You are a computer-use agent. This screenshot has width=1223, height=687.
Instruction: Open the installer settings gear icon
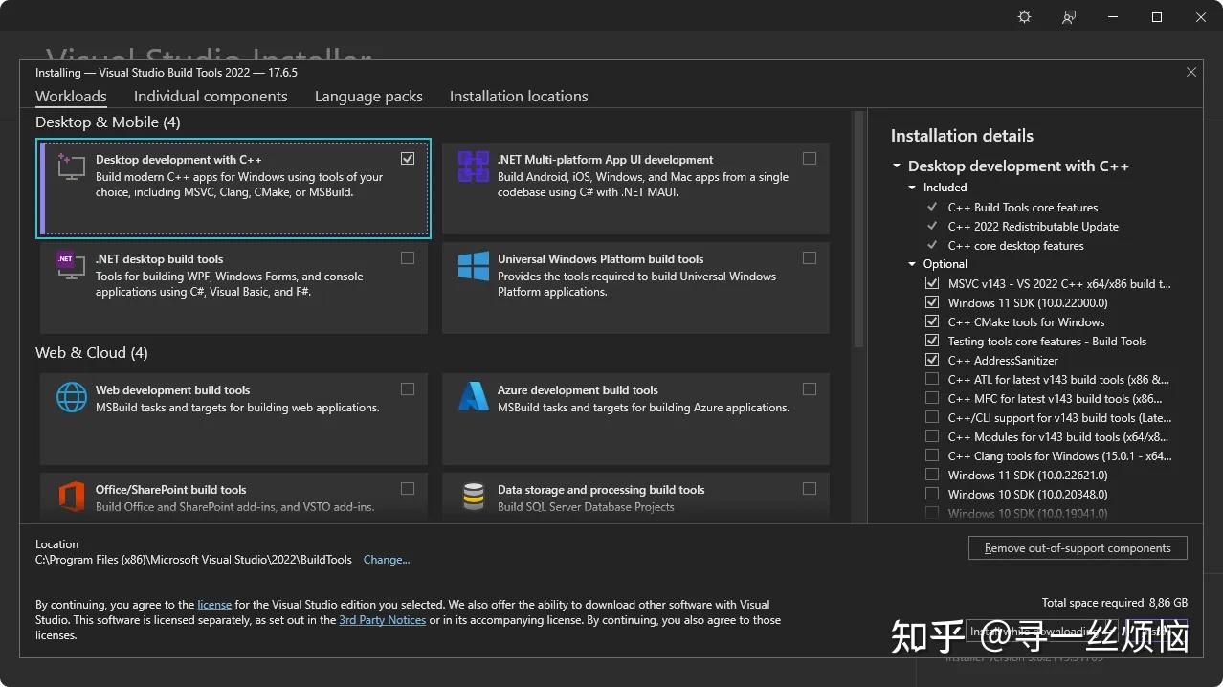click(1023, 16)
